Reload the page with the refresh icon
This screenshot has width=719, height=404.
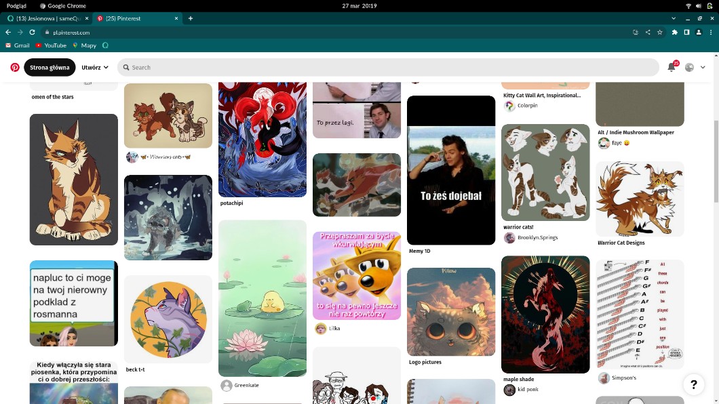pos(32,32)
